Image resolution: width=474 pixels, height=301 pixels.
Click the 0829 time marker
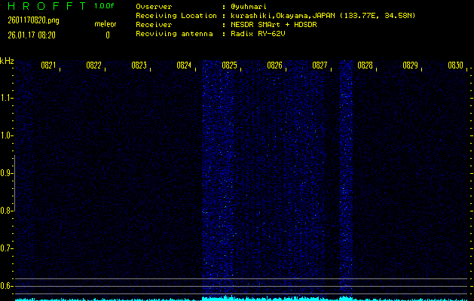click(x=410, y=65)
